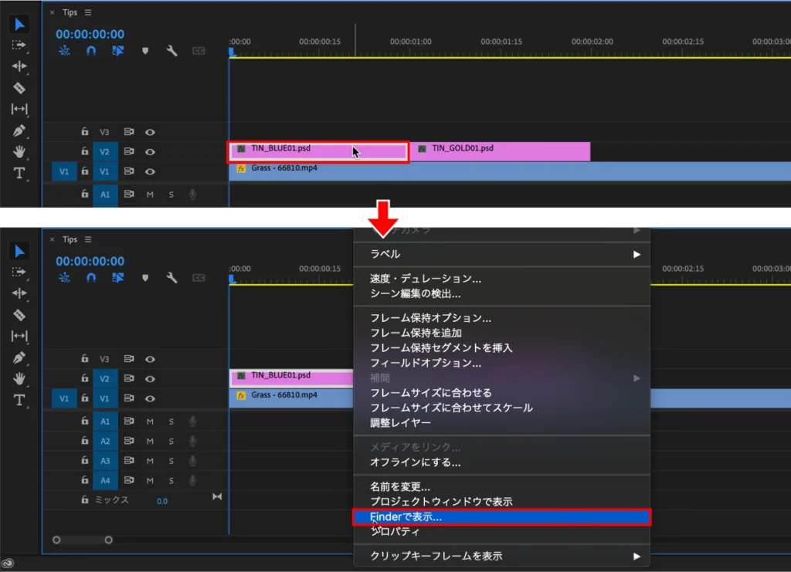Click the mix track end-point icon
The width and height of the screenshot is (791, 572).
(217, 497)
